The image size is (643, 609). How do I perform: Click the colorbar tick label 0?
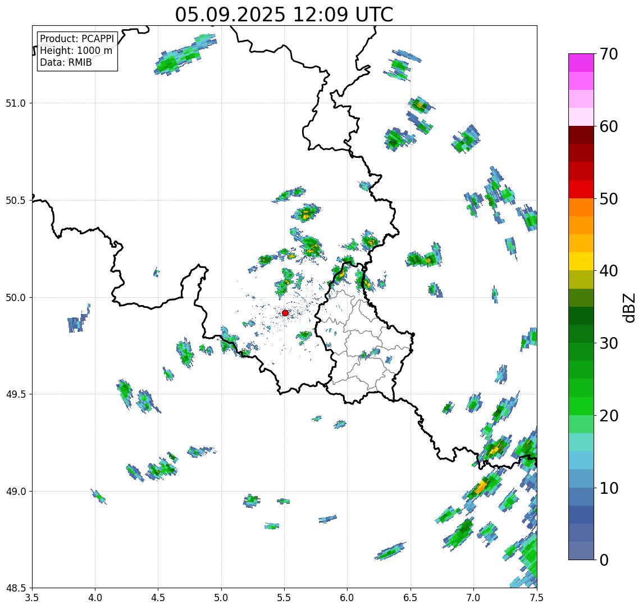[604, 560]
